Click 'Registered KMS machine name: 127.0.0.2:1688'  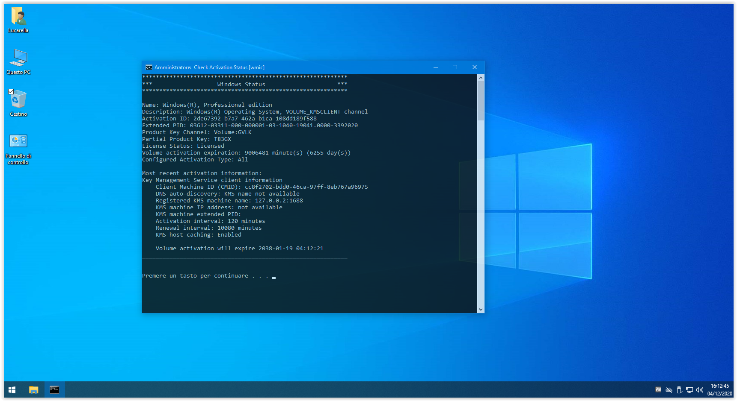click(x=229, y=201)
